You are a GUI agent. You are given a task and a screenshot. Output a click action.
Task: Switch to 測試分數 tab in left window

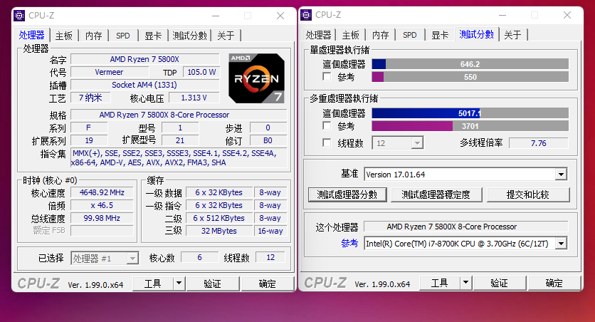[x=189, y=36]
